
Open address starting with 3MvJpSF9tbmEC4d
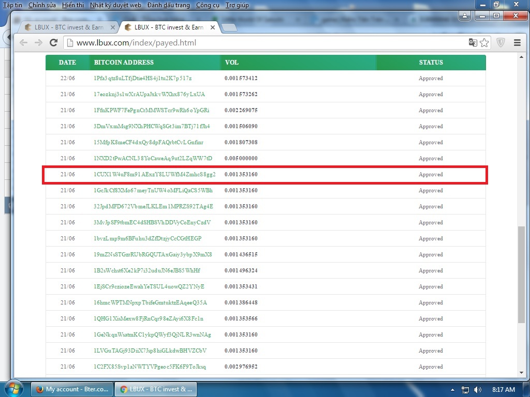click(x=152, y=222)
